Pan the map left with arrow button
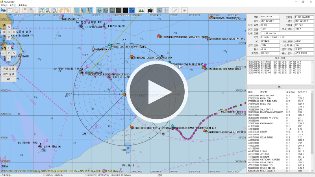 tap(4, 32)
